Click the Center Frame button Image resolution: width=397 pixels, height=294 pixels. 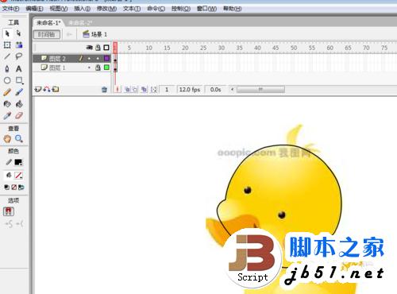pos(117,90)
